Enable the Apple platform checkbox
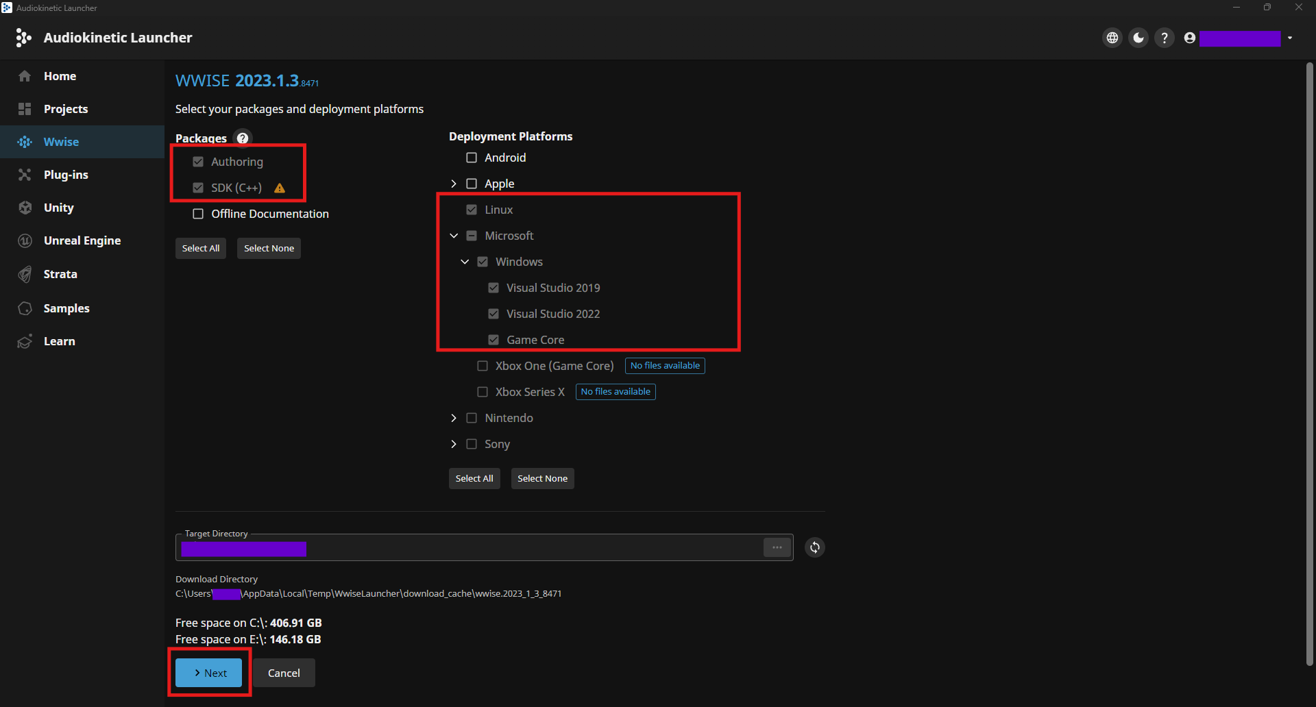The width and height of the screenshot is (1316, 707). point(472,184)
